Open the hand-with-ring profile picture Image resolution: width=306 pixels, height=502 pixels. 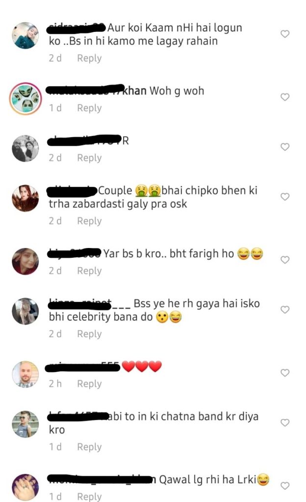[x=25, y=487]
